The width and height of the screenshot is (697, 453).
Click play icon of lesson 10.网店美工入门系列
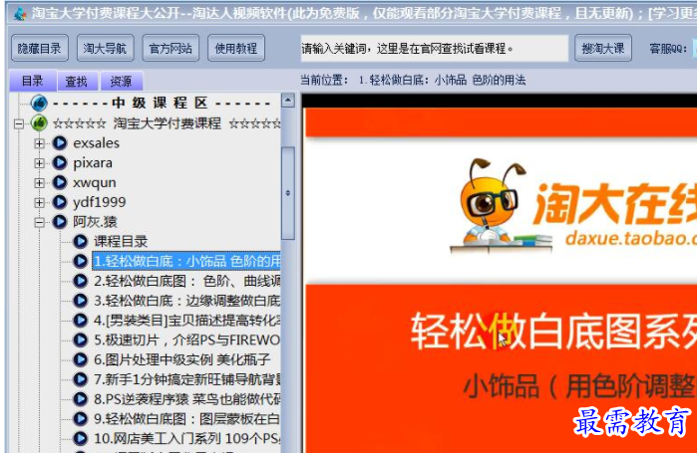(x=80, y=438)
